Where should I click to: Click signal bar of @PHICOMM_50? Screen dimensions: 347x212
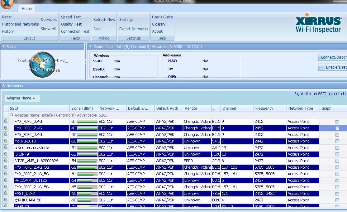[x=87, y=200]
